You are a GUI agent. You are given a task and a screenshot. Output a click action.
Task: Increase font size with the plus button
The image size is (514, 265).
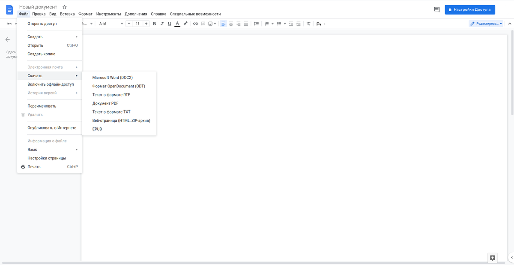146,24
